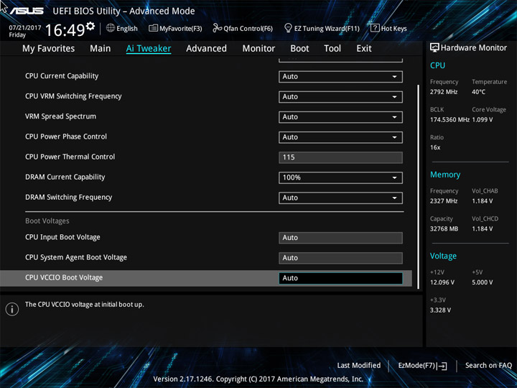Open VRM Spread Spectrum dropdown
Image resolution: width=517 pixels, height=388 pixels.
340,117
